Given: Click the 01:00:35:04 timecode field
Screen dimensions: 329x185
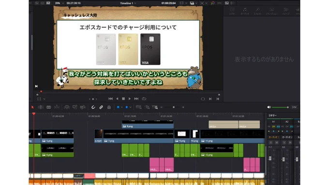Looking at the screenshot, I should coord(168,3).
